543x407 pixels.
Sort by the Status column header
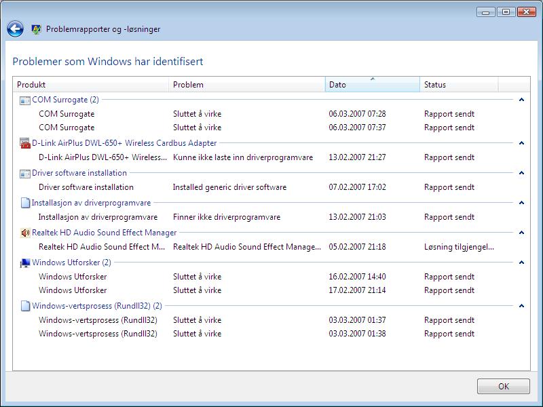pos(459,84)
